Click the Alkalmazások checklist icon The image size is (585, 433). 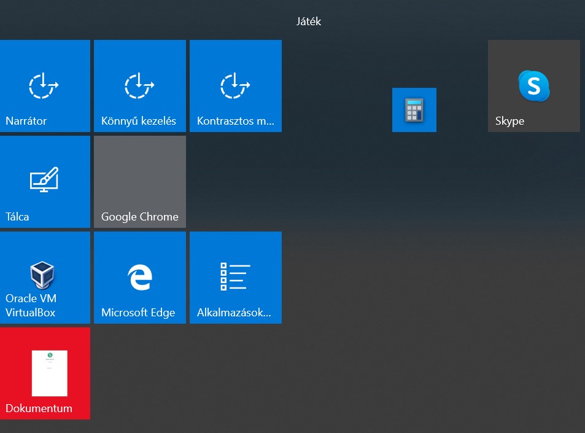point(235,276)
